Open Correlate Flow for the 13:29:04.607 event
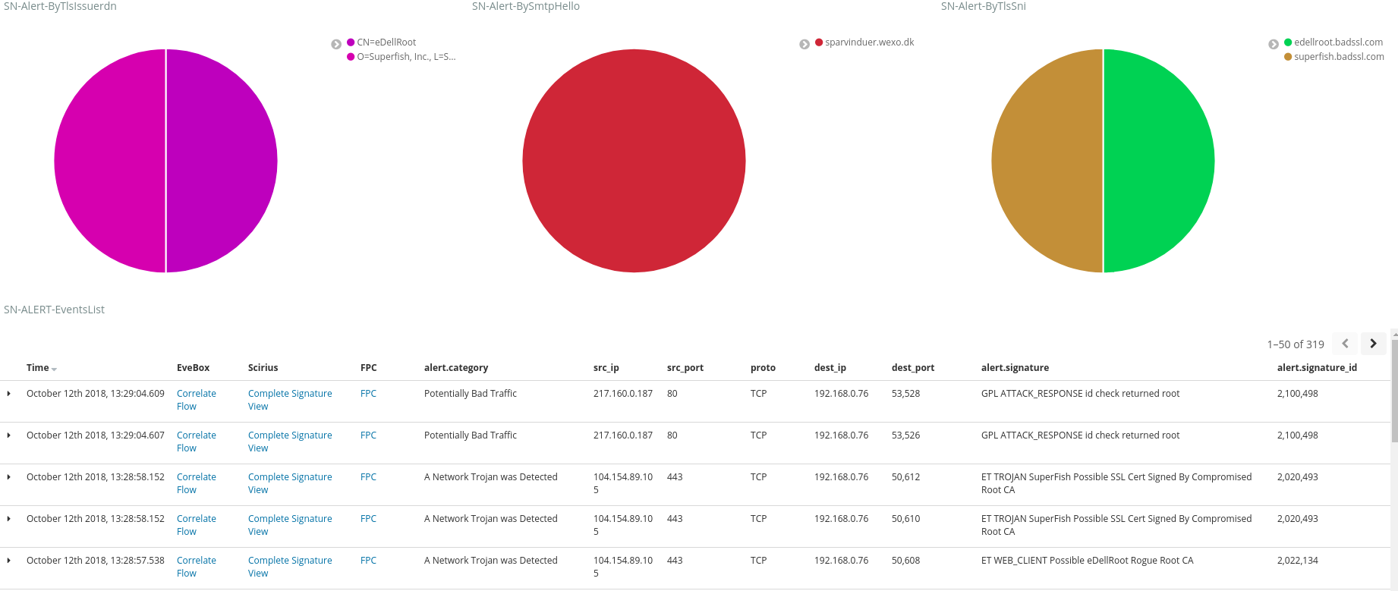The width and height of the screenshot is (1398, 591). (x=197, y=442)
